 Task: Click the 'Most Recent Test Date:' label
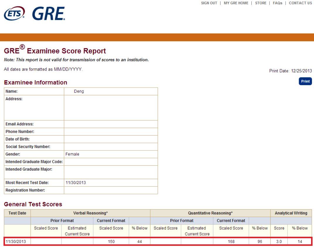point(27,183)
